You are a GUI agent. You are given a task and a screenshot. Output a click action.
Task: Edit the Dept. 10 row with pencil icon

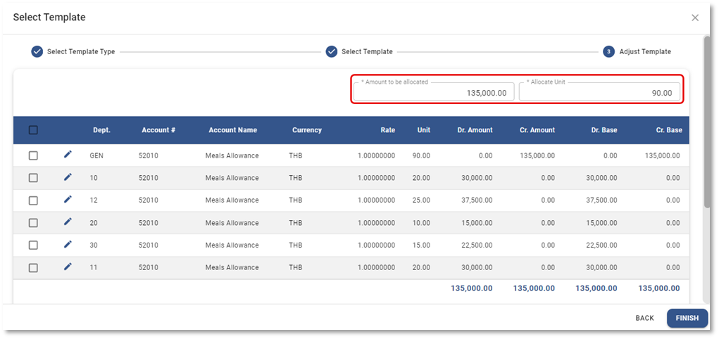(x=68, y=177)
